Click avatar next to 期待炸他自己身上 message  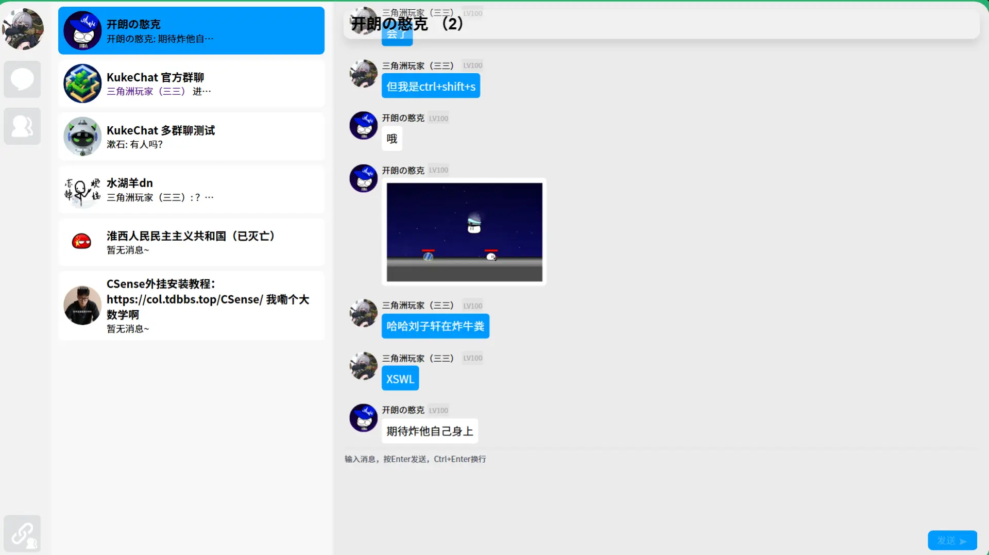pos(364,418)
